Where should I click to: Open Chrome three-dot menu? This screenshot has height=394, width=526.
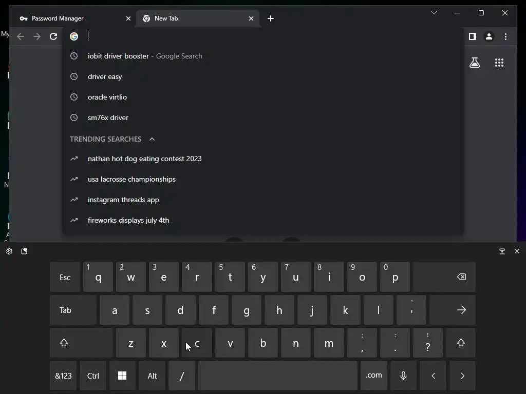[x=505, y=36]
